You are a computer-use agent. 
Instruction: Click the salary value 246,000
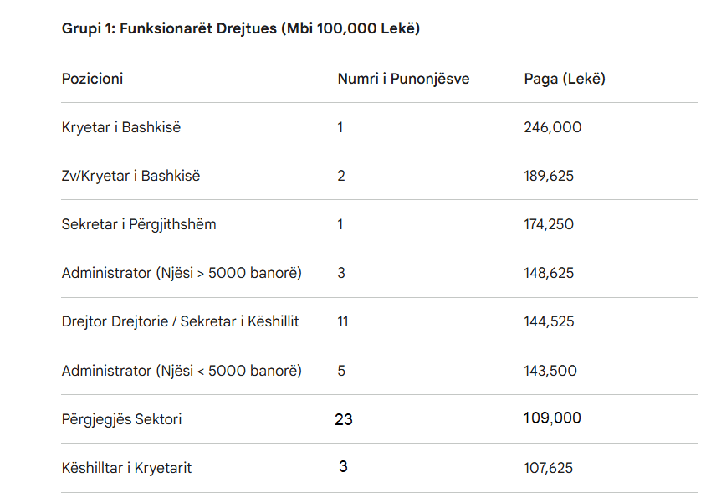[553, 127]
